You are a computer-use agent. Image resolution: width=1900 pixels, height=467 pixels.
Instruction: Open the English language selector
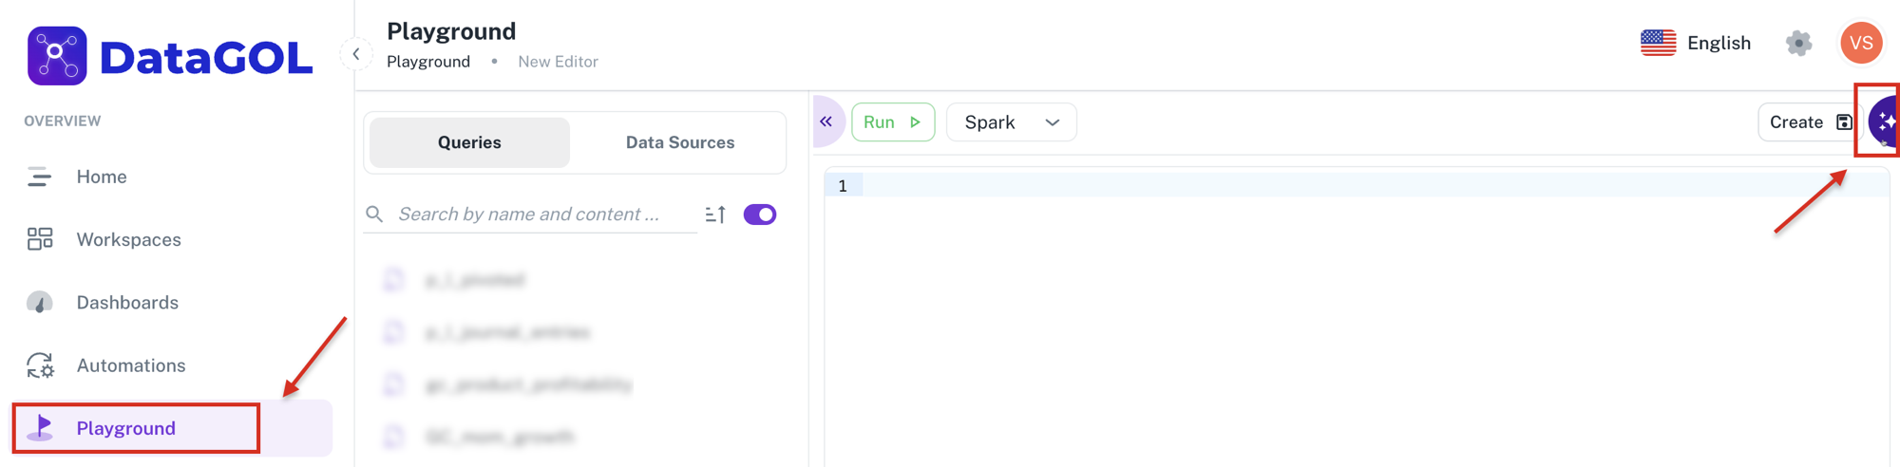1696,43
